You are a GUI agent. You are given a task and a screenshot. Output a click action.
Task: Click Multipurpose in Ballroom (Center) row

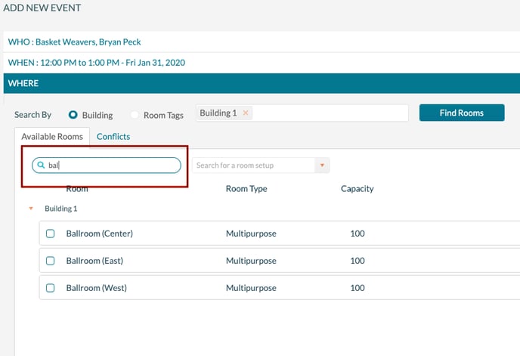click(x=251, y=234)
